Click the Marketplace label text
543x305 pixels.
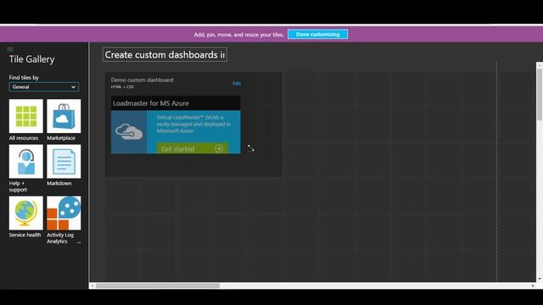pyautogui.click(x=61, y=137)
